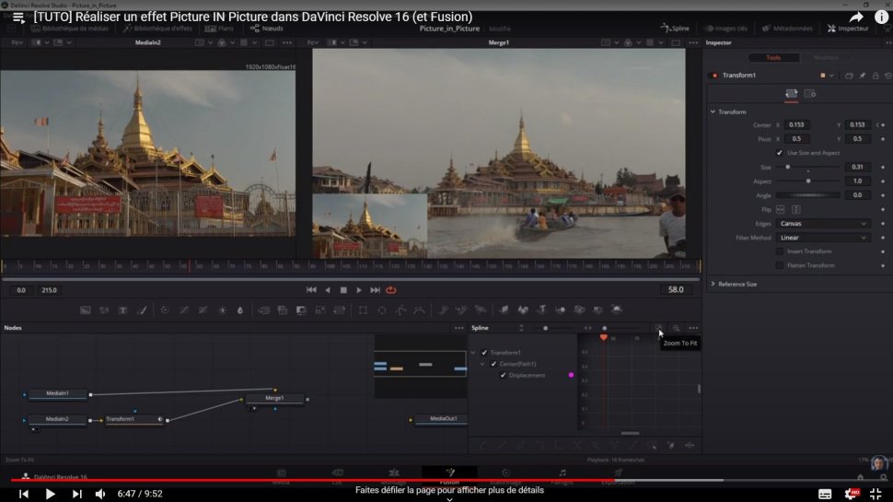Select the Text+ tool icon
This screenshot has height=502, width=893.
tap(123, 310)
